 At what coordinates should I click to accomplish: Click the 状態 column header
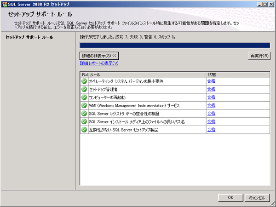coord(238,75)
